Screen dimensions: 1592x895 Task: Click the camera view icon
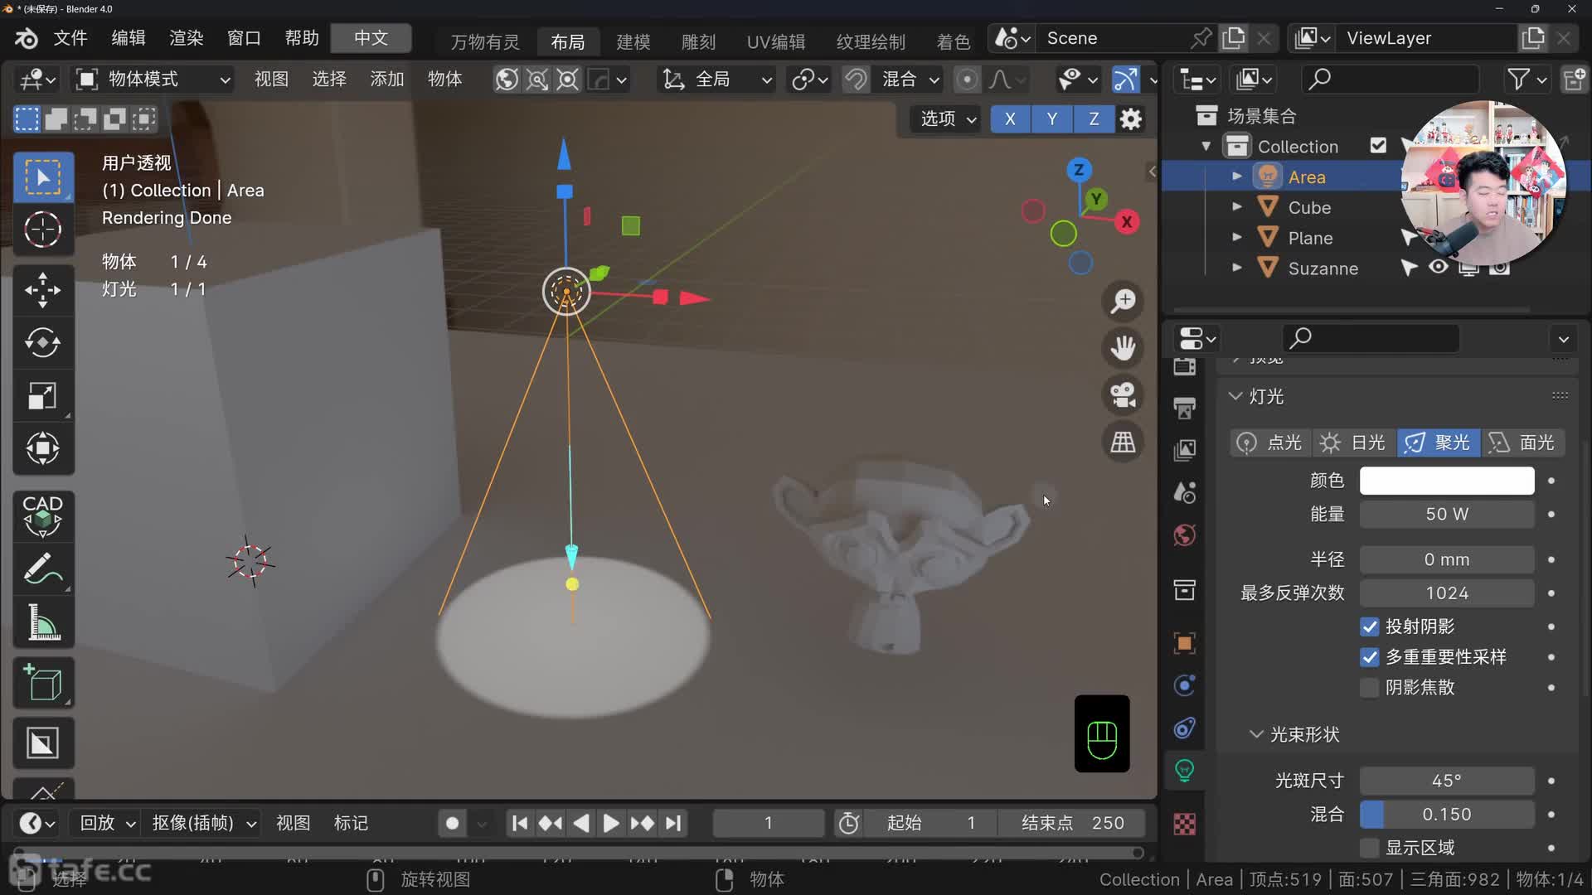(1123, 395)
